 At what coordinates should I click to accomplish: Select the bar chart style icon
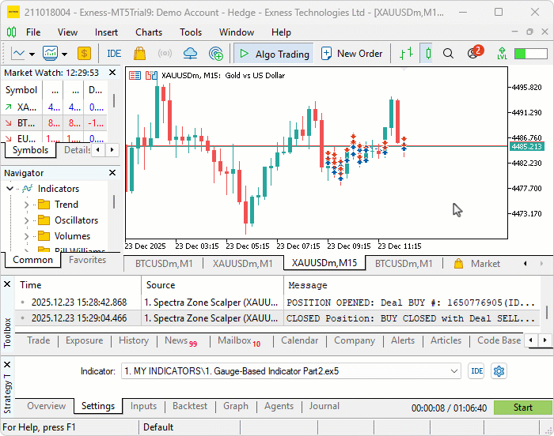tap(406, 54)
